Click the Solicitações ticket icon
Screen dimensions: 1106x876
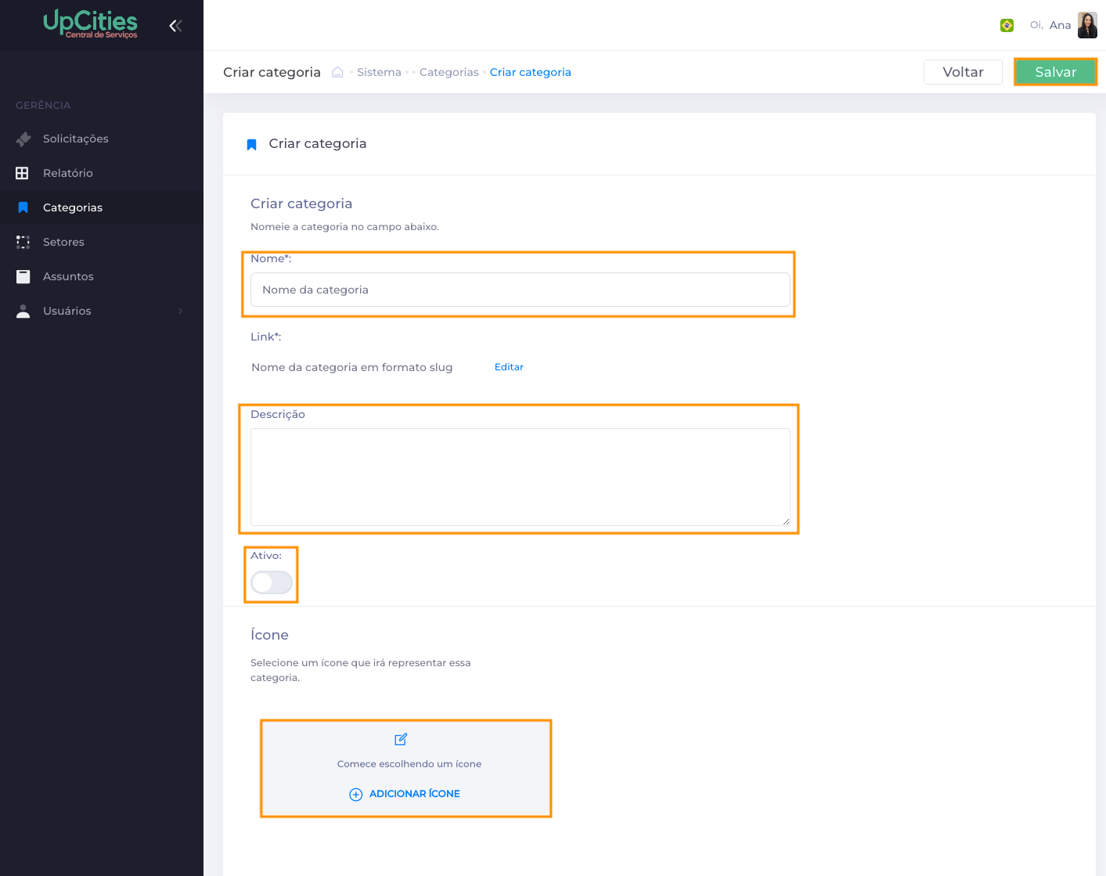click(23, 139)
